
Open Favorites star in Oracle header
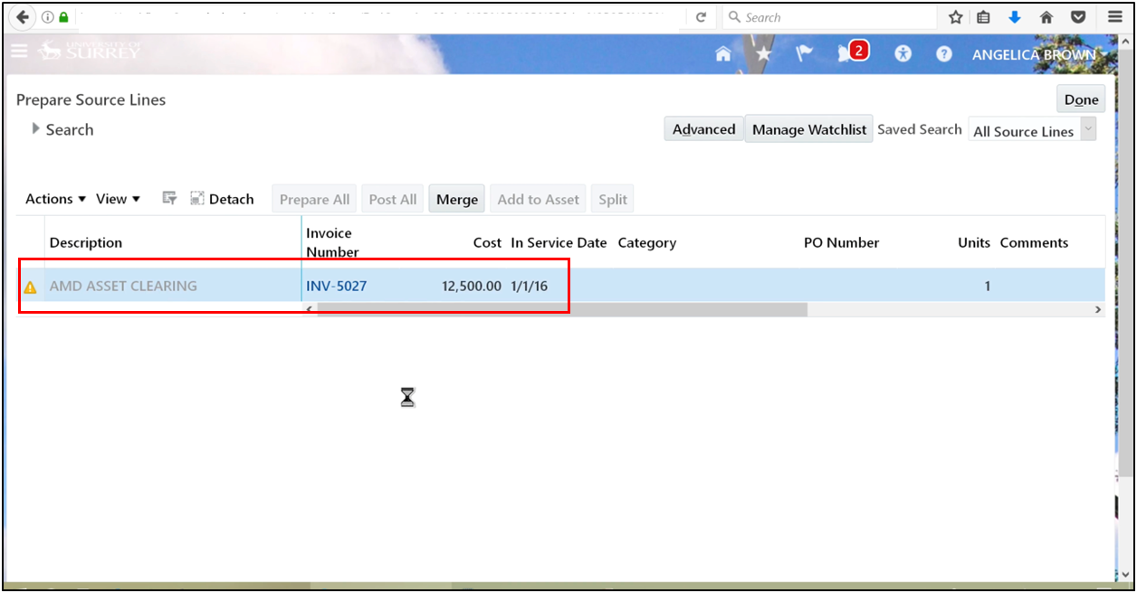[x=764, y=54]
